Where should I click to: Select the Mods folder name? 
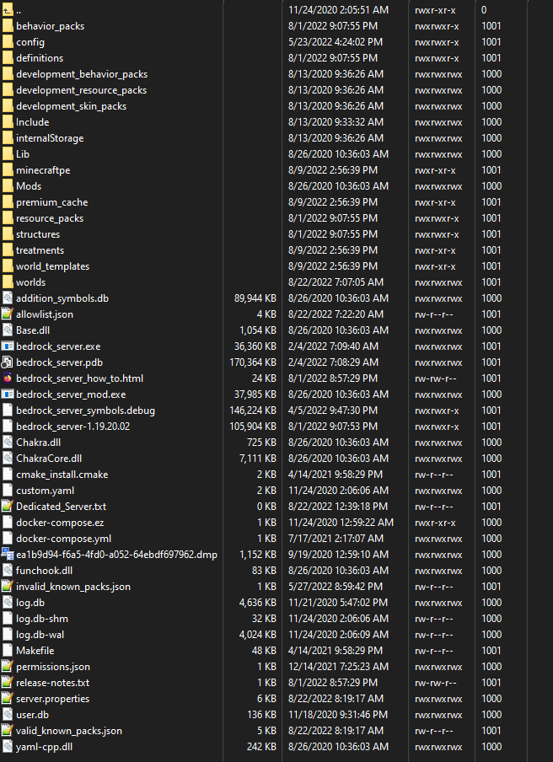(x=28, y=186)
